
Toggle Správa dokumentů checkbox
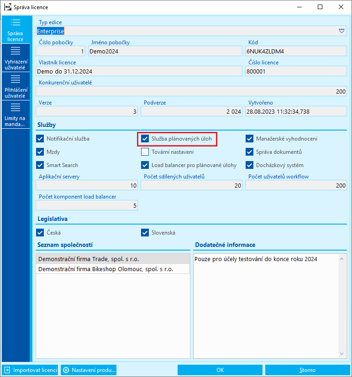tap(249, 152)
